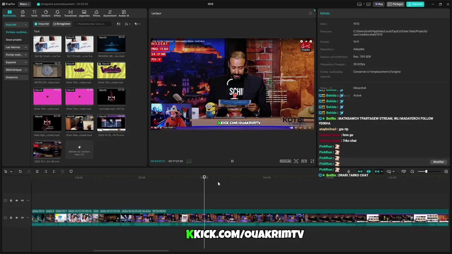Add a marker on the timeline
This screenshot has height=254, width=452.
[x=71, y=171]
